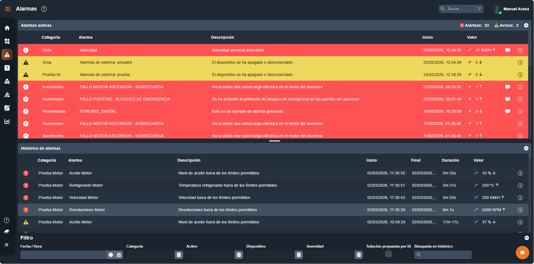The height and width of the screenshot is (264, 534).
Task: Collapse the Histórico de alarmas panel
Action: (526, 148)
